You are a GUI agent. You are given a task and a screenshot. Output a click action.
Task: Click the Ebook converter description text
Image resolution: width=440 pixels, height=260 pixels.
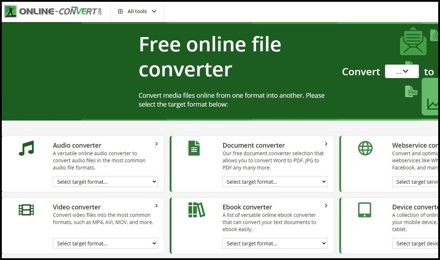(x=269, y=222)
